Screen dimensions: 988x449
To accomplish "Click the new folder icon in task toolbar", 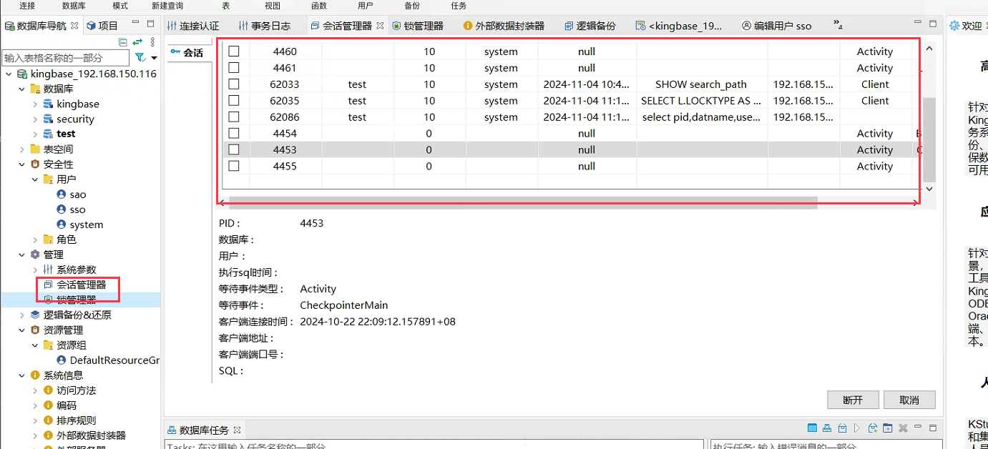I will (887, 428).
